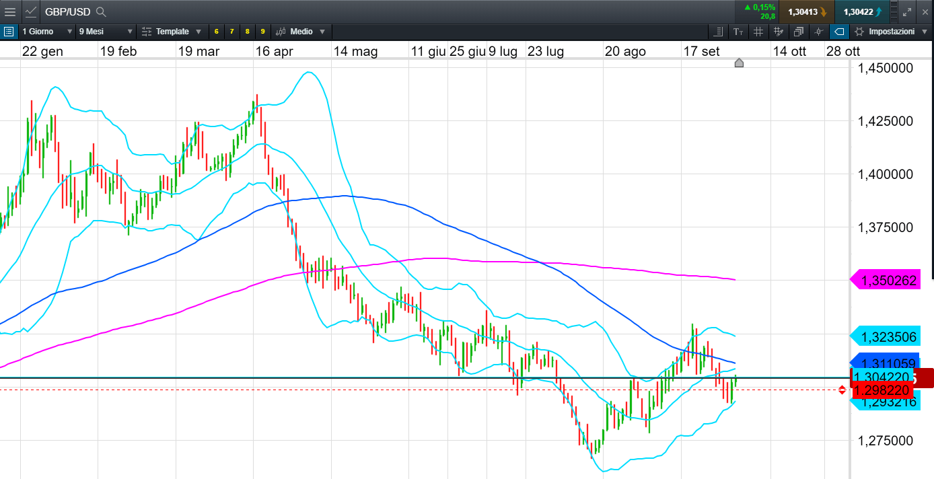The width and height of the screenshot is (934, 479).
Task: Click the buy price 1,30422 button
Action: (862, 11)
